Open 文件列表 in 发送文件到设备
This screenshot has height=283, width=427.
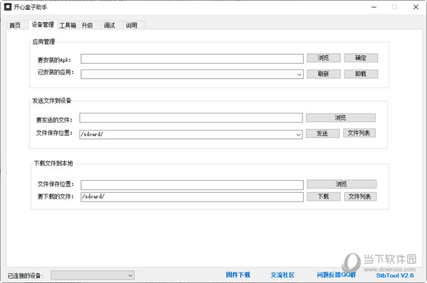pos(359,133)
